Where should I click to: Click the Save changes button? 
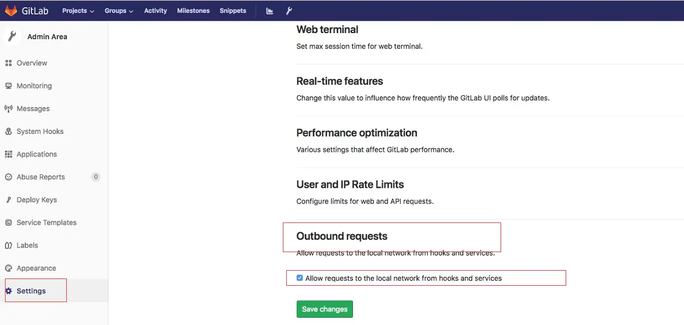click(324, 309)
